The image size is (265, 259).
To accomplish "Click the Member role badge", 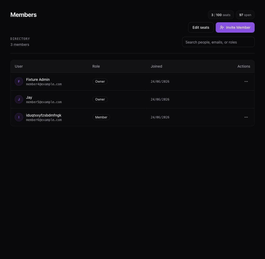I will [x=101, y=117].
